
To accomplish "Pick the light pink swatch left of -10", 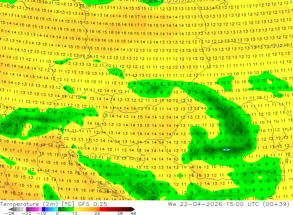I will [40, 209].
